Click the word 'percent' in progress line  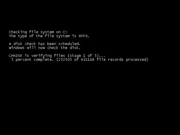24,60
